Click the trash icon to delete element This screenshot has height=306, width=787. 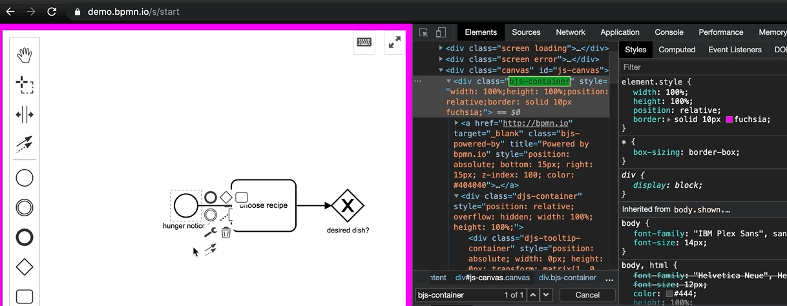[226, 233]
